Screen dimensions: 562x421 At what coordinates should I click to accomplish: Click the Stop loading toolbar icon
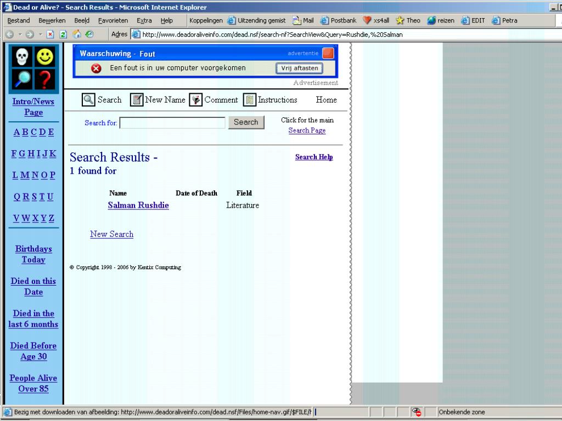pyautogui.click(x=50, y=35)
